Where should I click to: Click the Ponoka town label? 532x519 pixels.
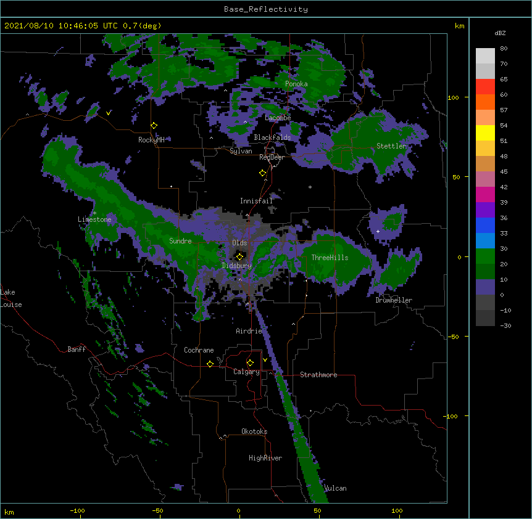pyautogui.click(x=296, y=84)
